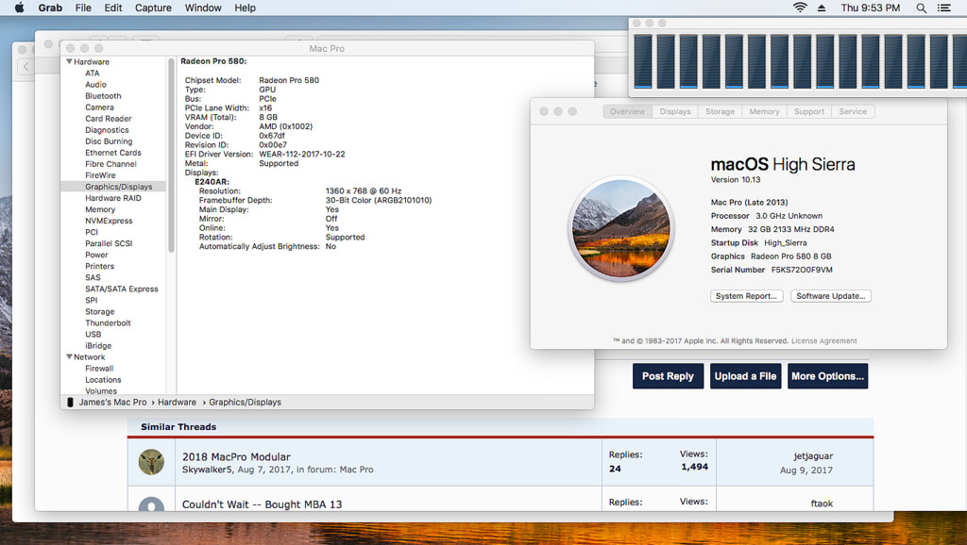Open the Window menu

[203, 8]
